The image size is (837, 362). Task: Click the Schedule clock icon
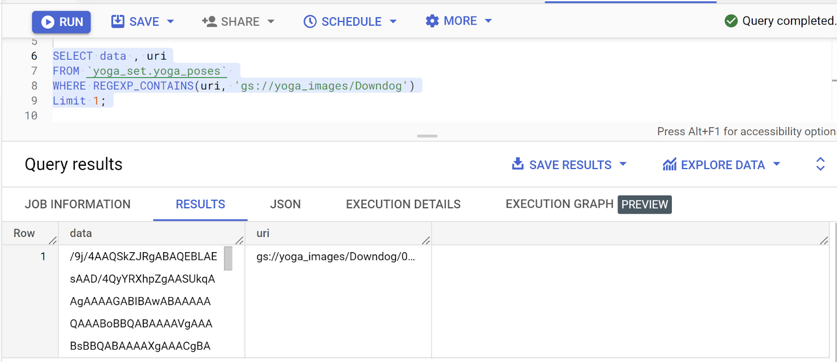(x=310, y=21)
